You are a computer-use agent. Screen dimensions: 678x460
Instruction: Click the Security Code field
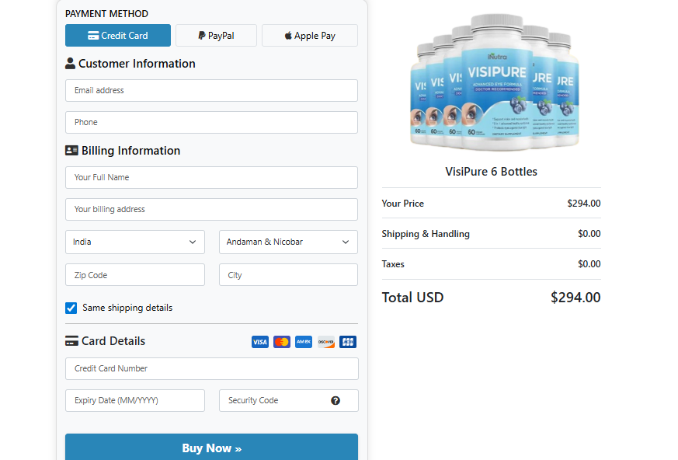click(x=288, y=401)
